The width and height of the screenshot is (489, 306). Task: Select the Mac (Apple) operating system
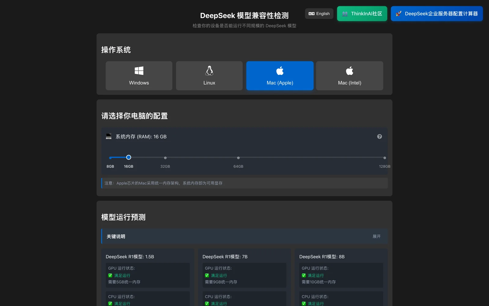click(280, 76)
